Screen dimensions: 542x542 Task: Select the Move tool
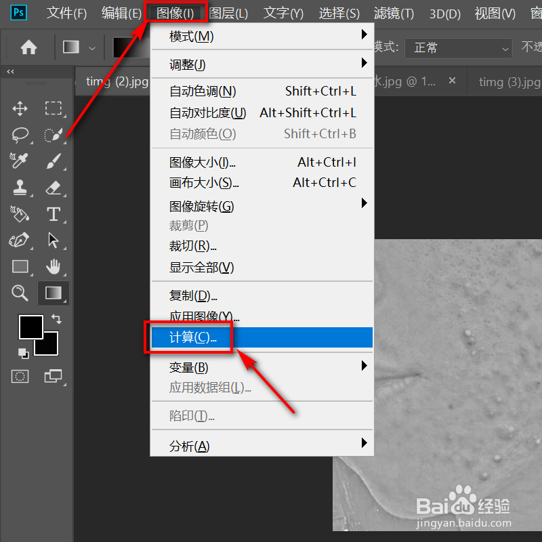pos(20,108)
